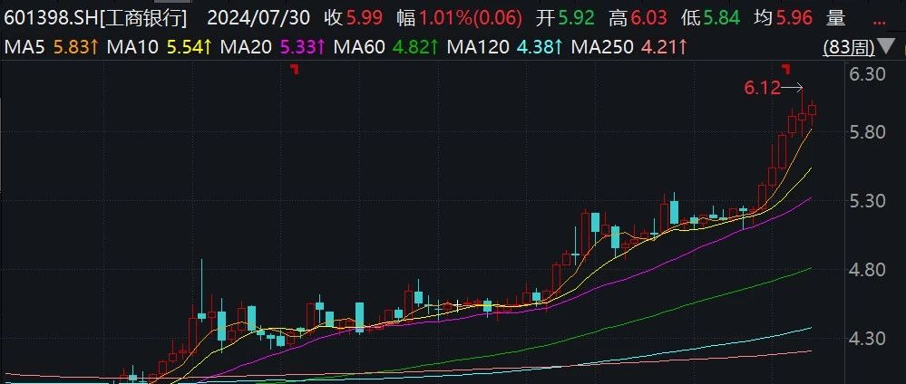This screenshot has width=906, height=384.
Task: Click the 4.30 price axis label
Action: pos(869,339)
